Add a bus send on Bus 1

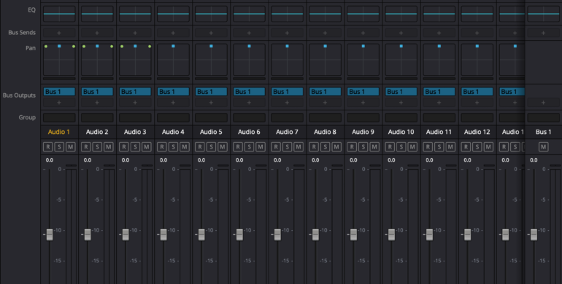[x=543, y=33]
